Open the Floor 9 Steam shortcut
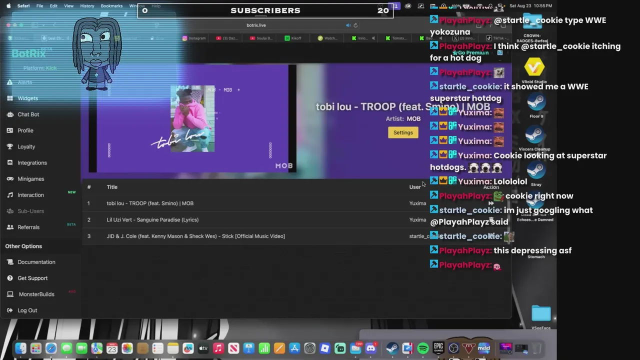Screen dimensions: 640x360 pyautogui.click(x=536, y=106)
